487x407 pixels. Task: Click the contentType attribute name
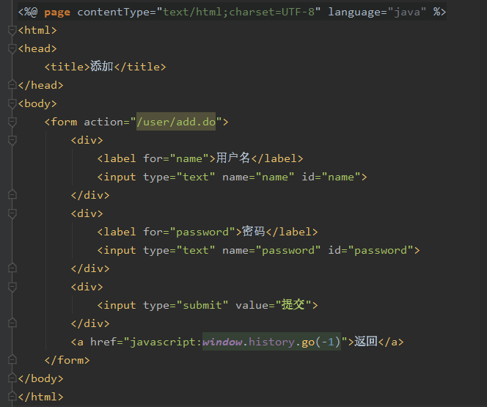pos(114,12)
